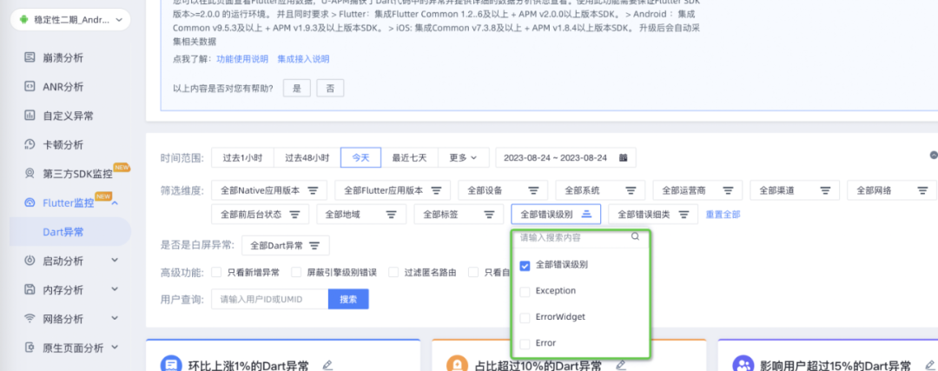Click edit pencil beside 环比上涨1%的Dart异常
Image resolution: width=938 pixels, height=371 pixels.
(327, 365)
